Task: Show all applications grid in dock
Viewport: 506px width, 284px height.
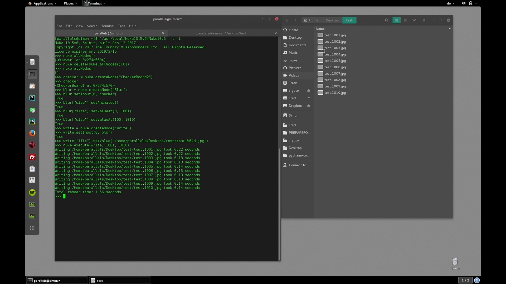Action: point(32,228)
